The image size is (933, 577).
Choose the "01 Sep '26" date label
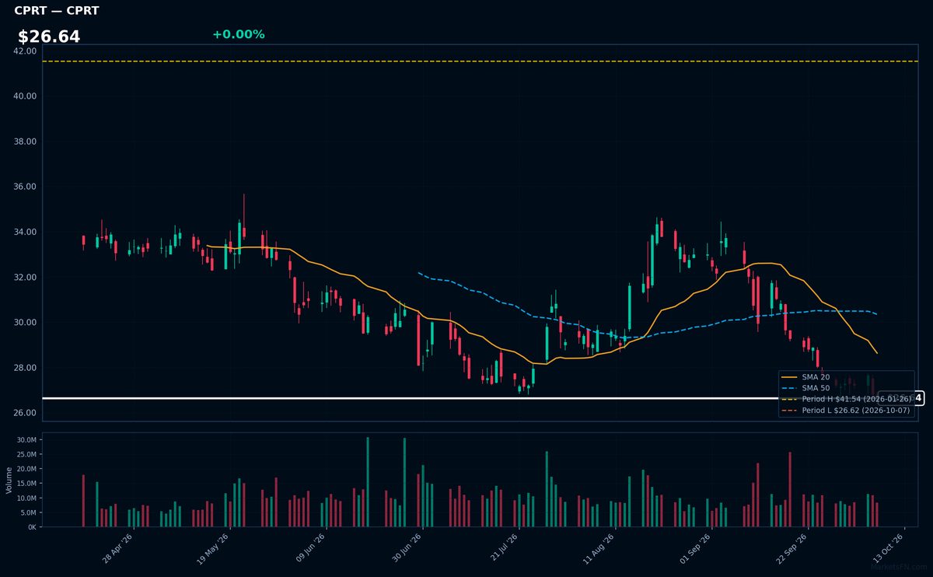pos(695,547)
